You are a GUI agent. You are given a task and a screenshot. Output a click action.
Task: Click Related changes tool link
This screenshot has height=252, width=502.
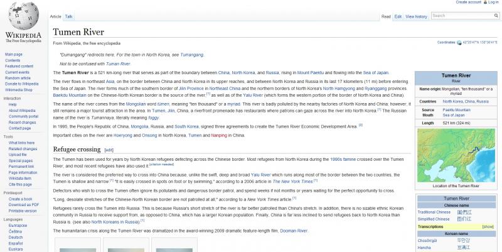coord(23,149)
